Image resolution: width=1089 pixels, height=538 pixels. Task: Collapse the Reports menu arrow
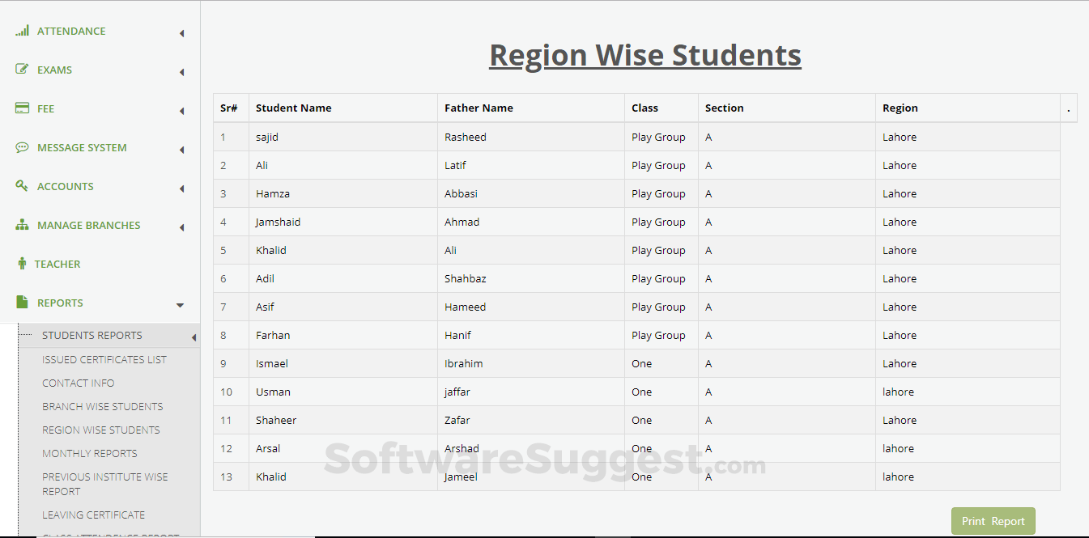coord(181,305)
